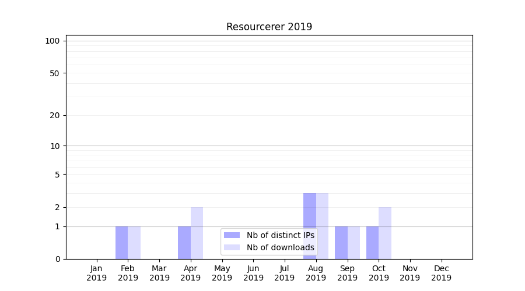Screen dimensions: 525x291
Task: Click the Aug 2019 downloads bar
Action: tap(322, 226)
